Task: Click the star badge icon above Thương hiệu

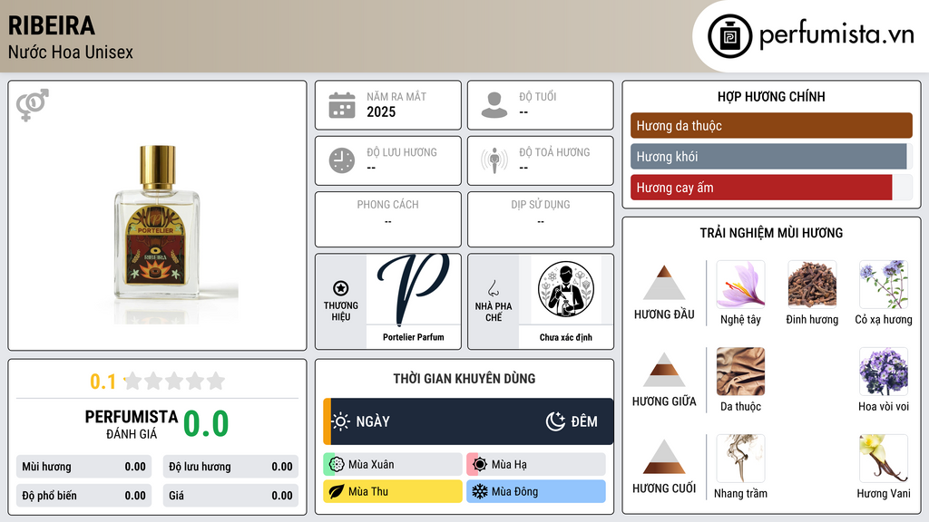Action: tap(341, 288)
